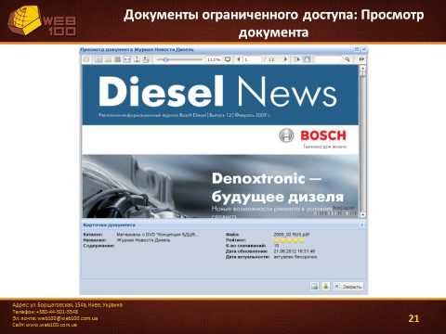Click the 111% zoom value
The width and height of the screenshot is (446, 334).
[214, 59]
